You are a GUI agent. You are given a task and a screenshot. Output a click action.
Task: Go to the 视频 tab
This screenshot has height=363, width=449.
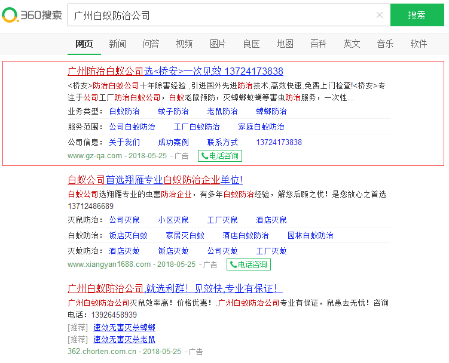tap(185, 44)
